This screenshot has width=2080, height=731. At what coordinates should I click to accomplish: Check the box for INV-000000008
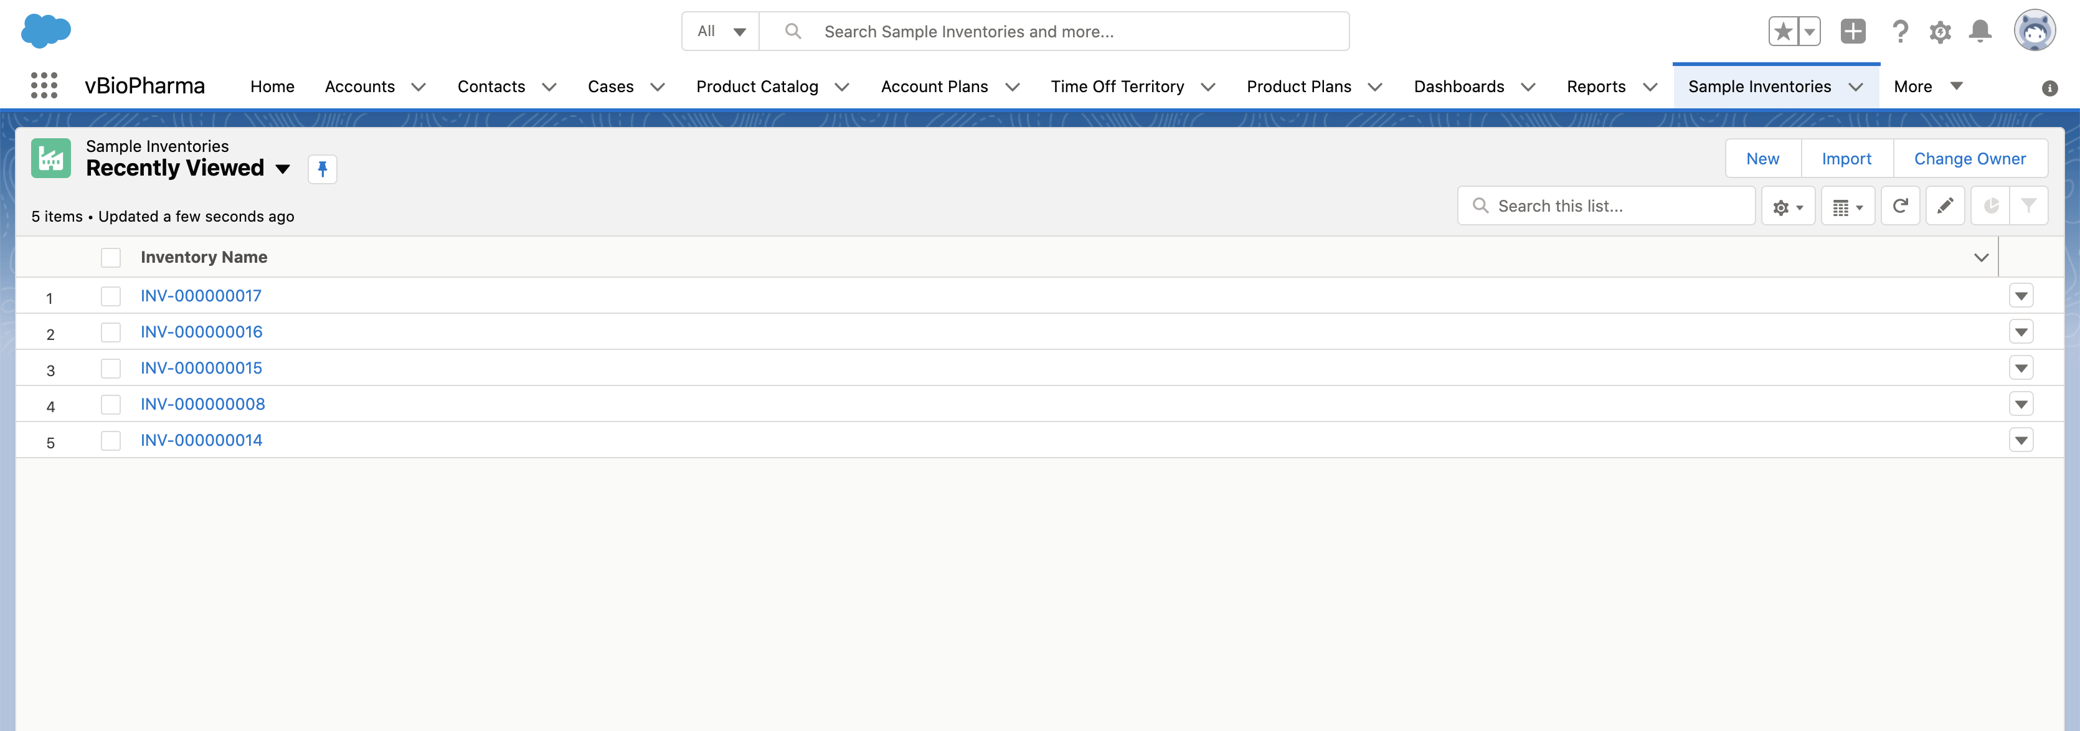coord(111,405)
